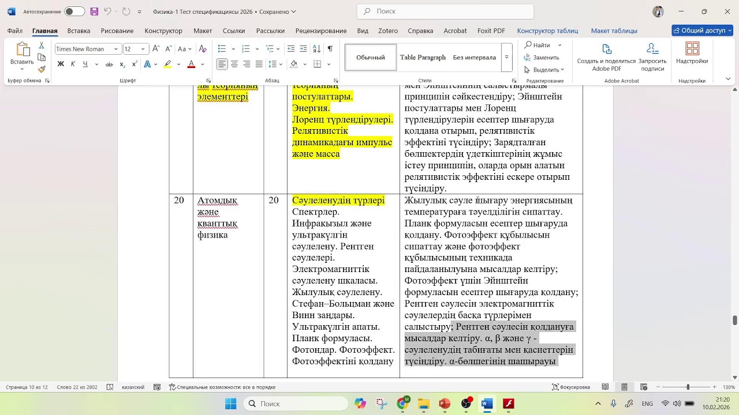Decrease paragraph indent
The image size is (739, 415).
tap(290, 49)
